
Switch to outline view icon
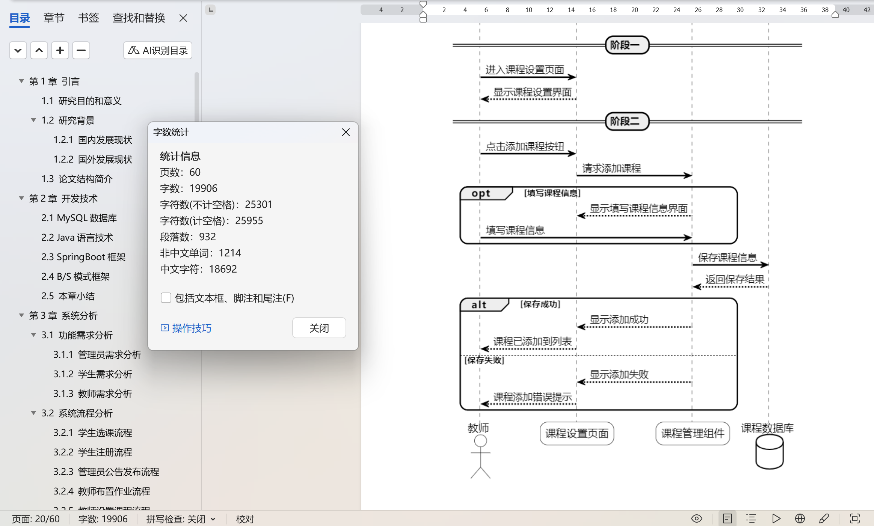[751, 518]
